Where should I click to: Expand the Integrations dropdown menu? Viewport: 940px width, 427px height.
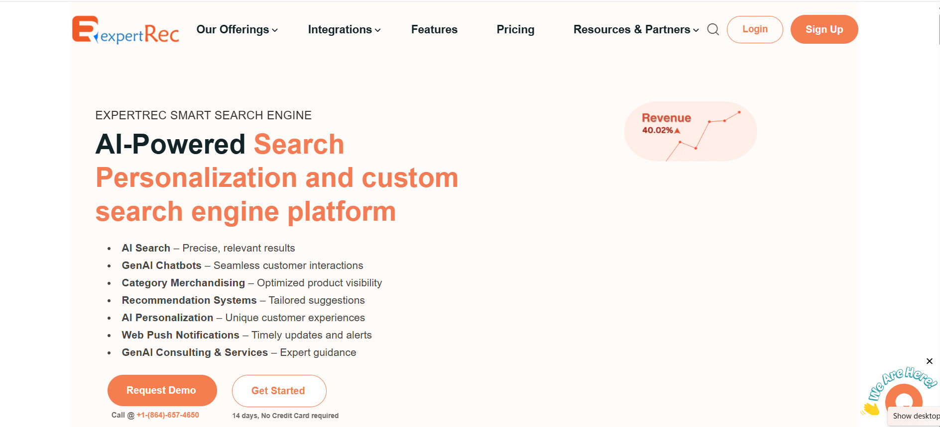[344, 30]
